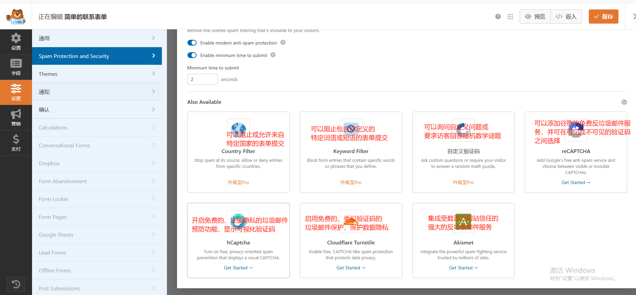Click the 预览 preview button
Screen dimensions: 636x295
click(x=535, y=17)
